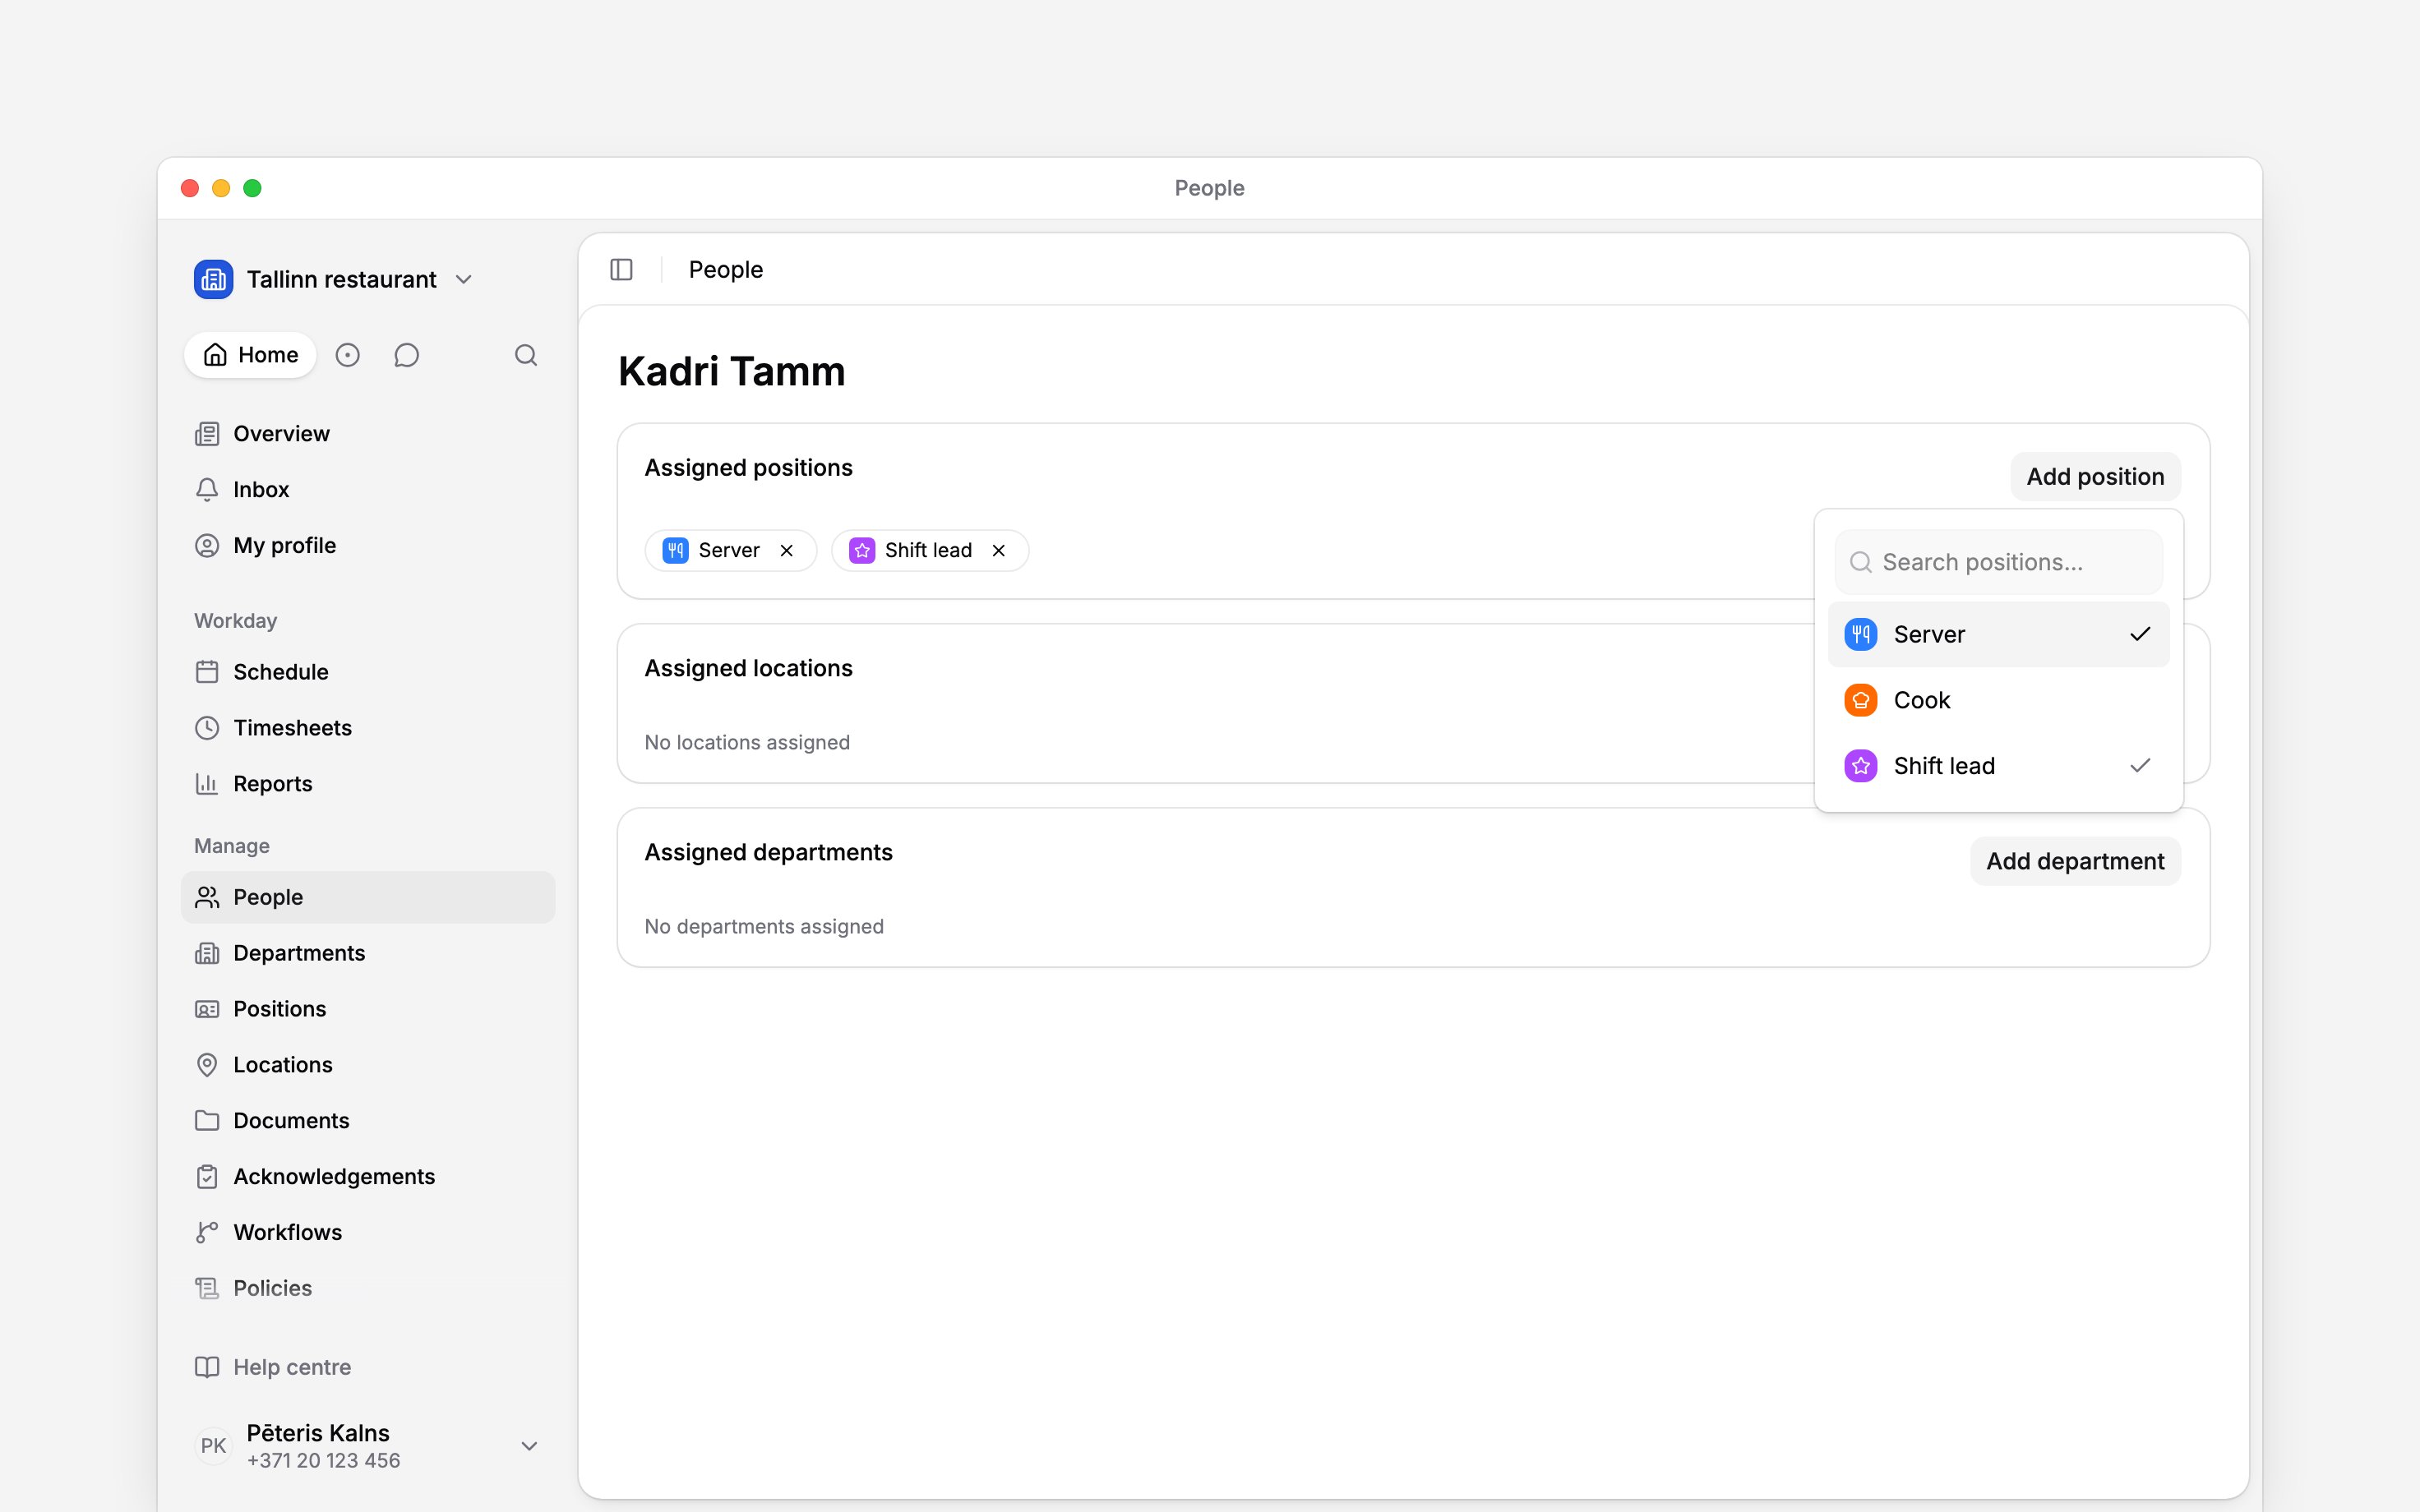Open Documents under Manage
The image size is (2420, 1512).
click(x=367, y=1121)
